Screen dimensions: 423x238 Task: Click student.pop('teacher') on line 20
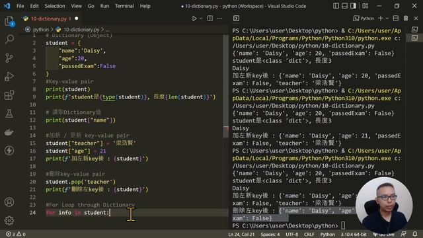[81, 182]
